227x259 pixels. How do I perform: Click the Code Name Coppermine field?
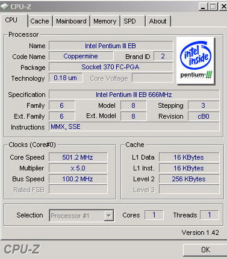[x=81, y=56]
